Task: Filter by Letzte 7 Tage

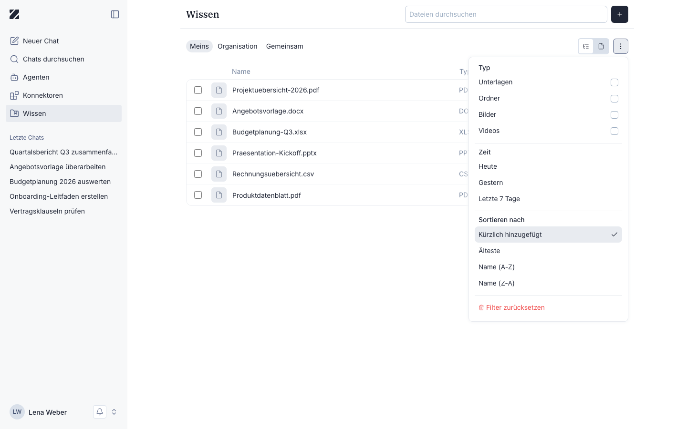Action: [548, 199]
